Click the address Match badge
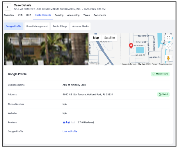Image resolution: width=178 pixels, height=148 pixels. 163,94
